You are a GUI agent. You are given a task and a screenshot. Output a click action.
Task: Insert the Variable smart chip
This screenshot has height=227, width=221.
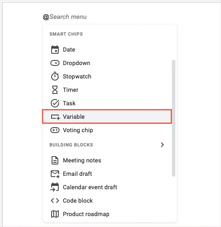[x=107, y=117]
